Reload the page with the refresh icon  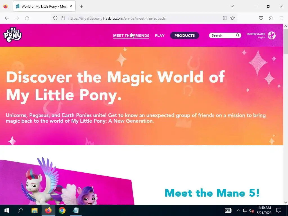point(27,18)
